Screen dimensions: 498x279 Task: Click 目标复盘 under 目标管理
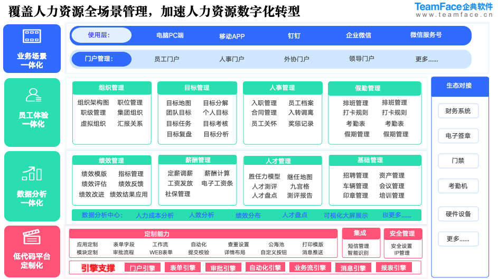pyautogui.click(x=179, y=134)
